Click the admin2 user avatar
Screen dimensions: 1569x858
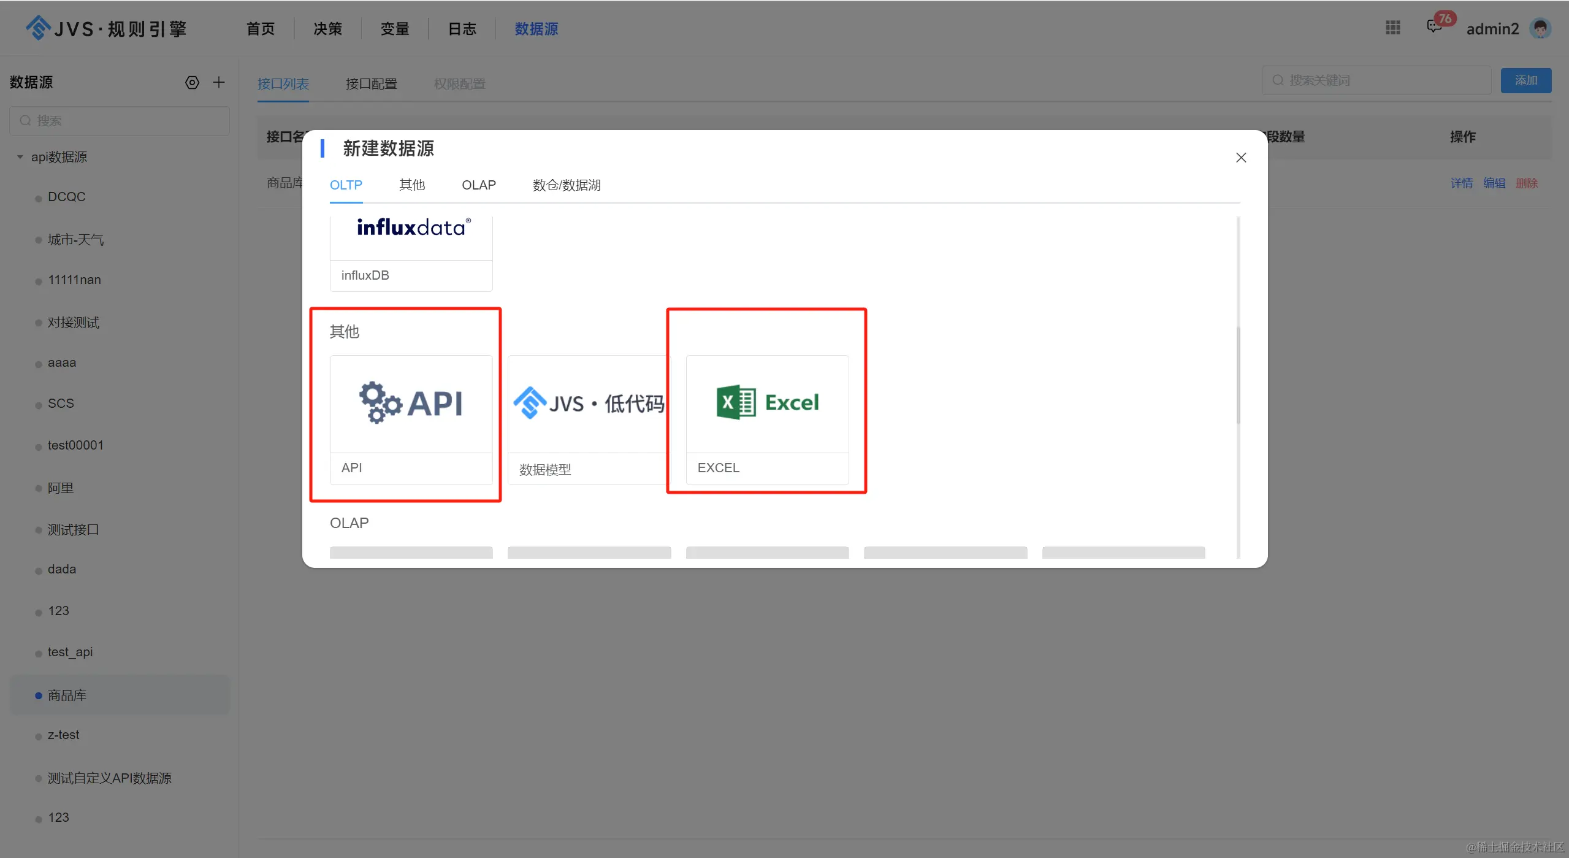click(1540, 28)
